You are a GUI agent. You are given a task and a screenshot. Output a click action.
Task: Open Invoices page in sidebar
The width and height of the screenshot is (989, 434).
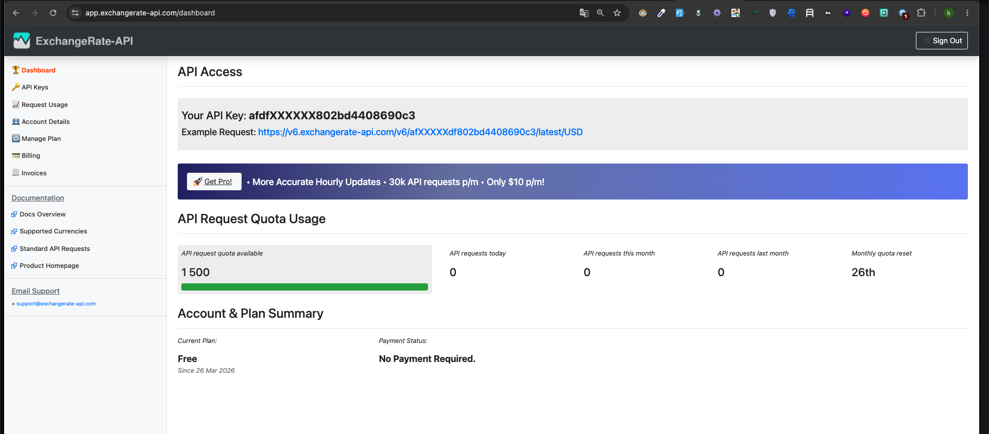pyautogui.click(x=34, y=173)
